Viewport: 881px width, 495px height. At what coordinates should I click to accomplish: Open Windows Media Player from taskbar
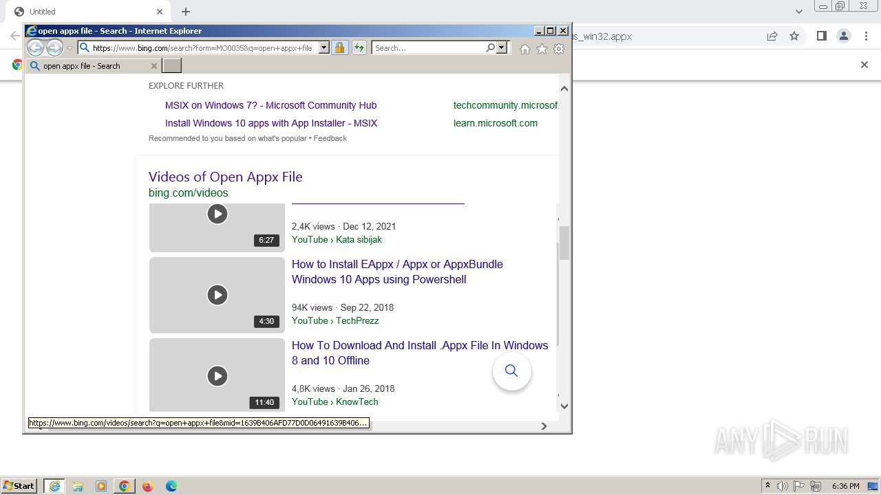coord(101,486)
